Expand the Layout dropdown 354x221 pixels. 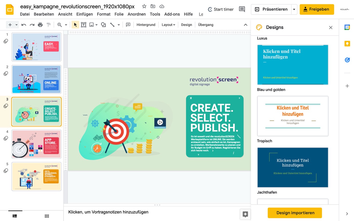coord(168,25)
